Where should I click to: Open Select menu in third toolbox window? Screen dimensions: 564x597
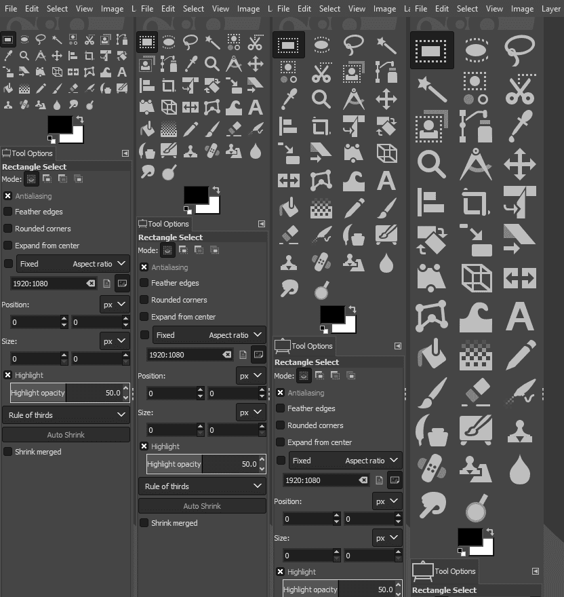coord(329,8)
